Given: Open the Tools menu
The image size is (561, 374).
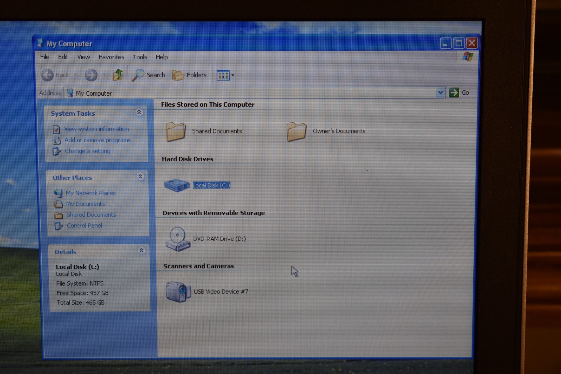Looking at the screenshot, I should coord(140,57).
